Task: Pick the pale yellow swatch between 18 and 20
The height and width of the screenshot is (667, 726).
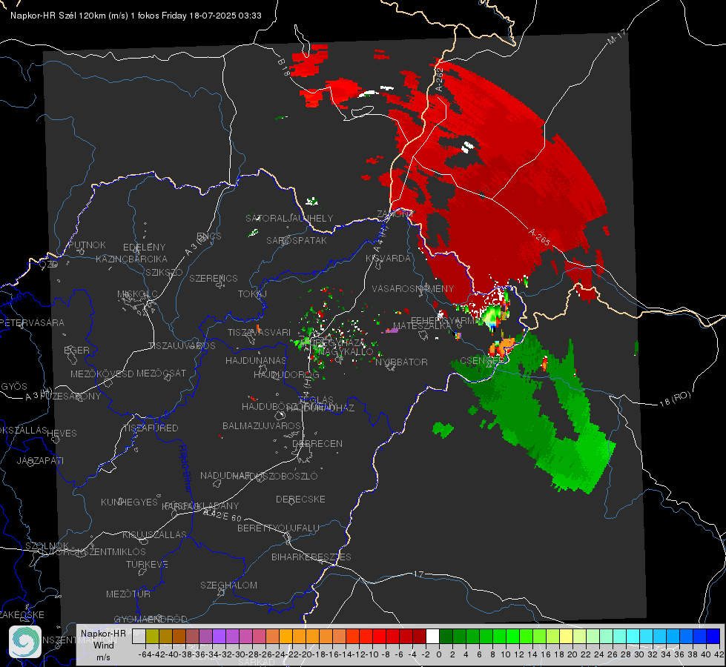Action: coord(567,637)
